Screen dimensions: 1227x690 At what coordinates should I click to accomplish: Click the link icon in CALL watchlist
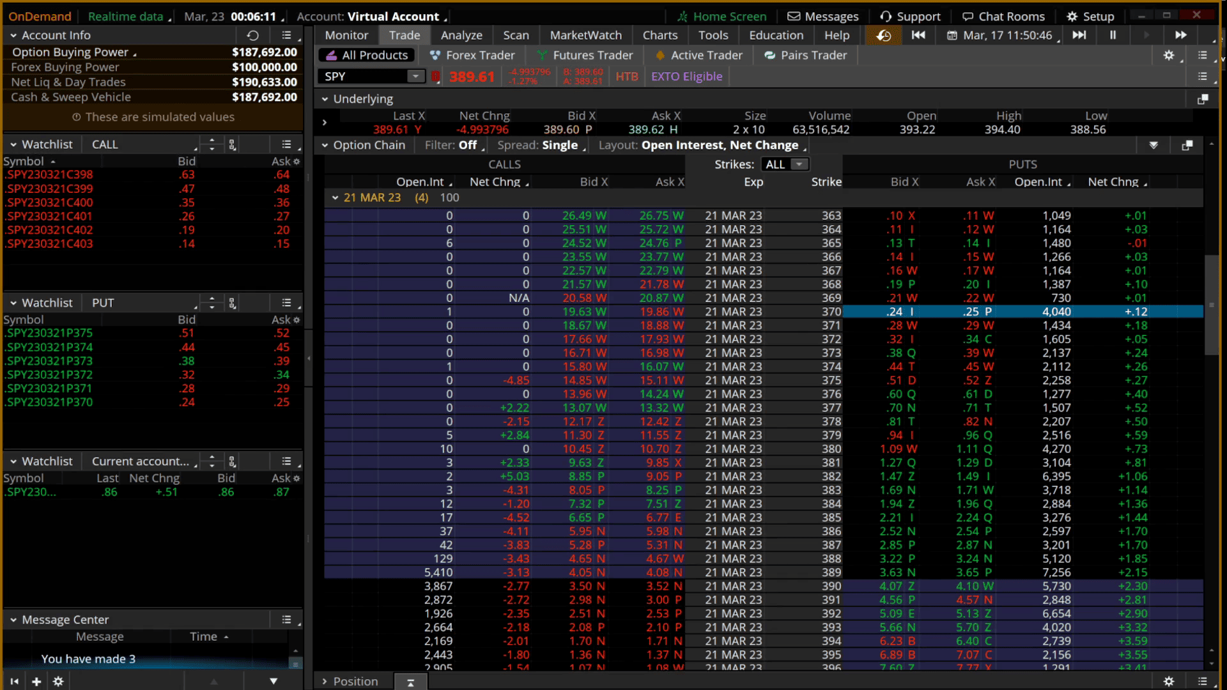click(233, 144)
